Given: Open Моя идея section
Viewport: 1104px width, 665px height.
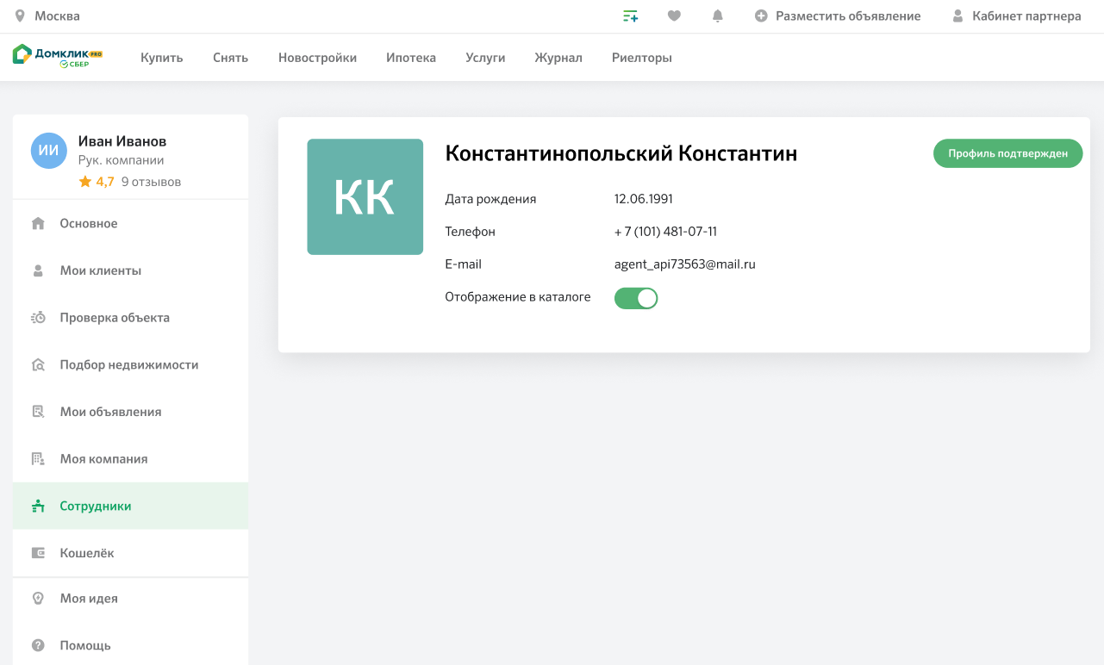Looking at the screenshot, I should point(130,599).
